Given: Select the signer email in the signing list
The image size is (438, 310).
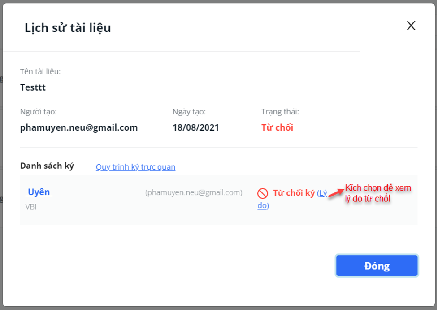Looking at the screenshot, I should (194, 192).
